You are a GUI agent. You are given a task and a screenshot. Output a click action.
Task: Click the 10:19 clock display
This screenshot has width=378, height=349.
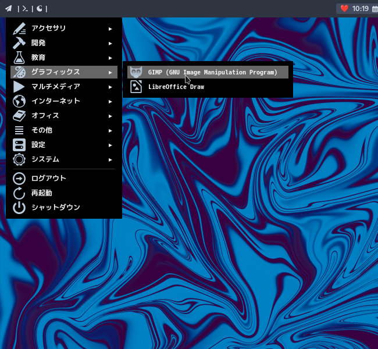(x=361, y=9)
